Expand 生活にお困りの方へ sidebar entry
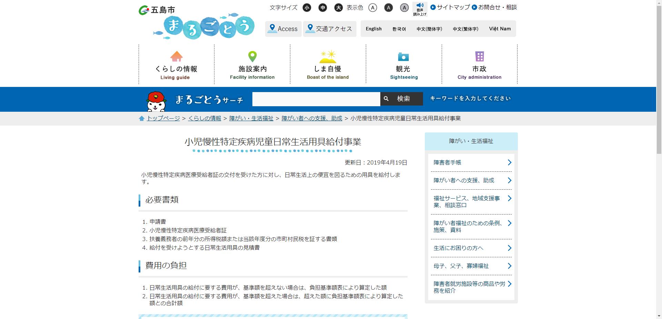 point(509,248)
